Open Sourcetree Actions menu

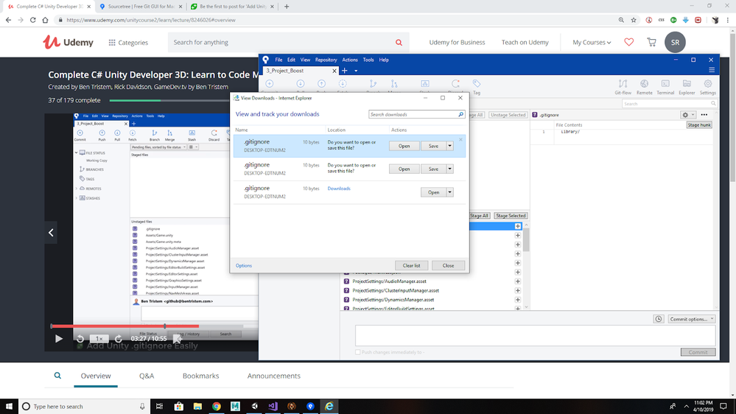350,60
